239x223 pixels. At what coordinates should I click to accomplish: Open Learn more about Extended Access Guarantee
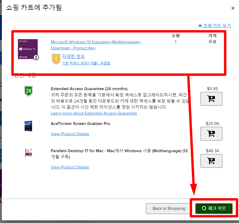[x=94, y=113]
